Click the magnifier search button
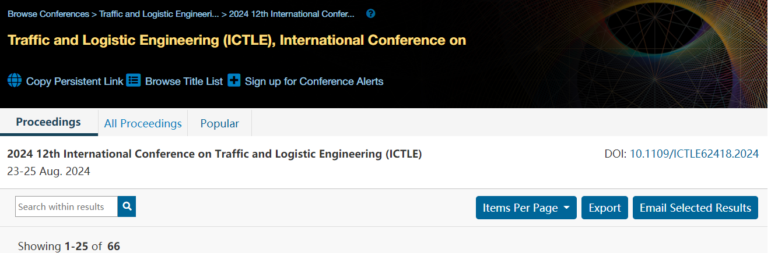 pos(127,206)
